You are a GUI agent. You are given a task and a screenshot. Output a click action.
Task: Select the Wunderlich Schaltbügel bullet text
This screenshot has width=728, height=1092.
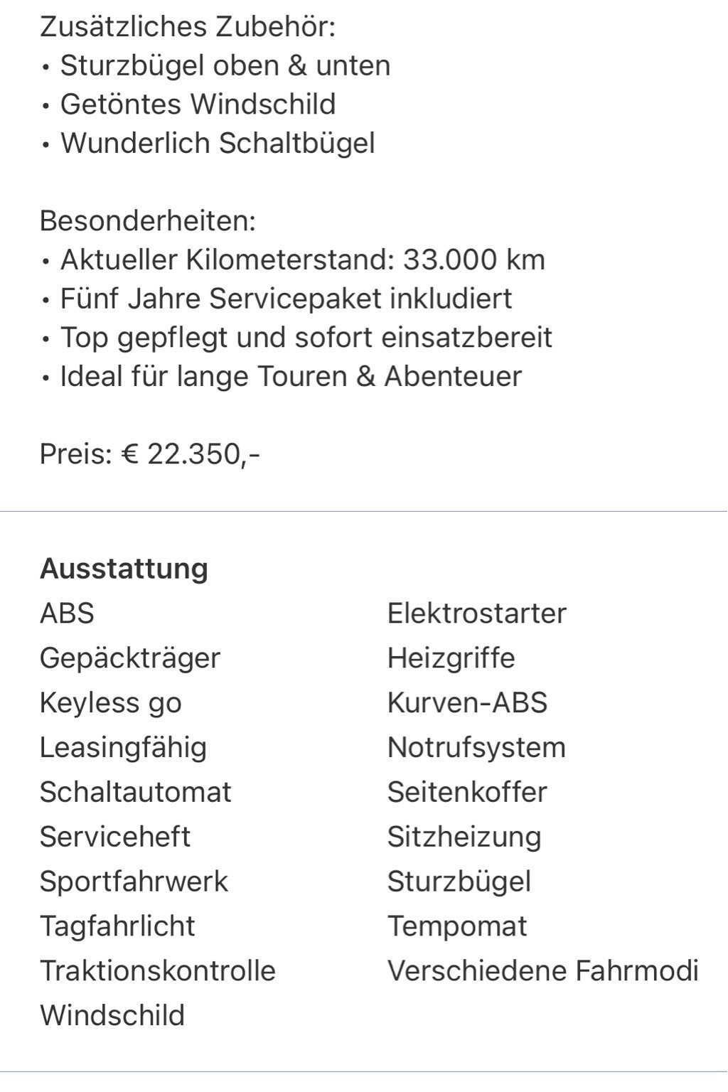tap(217, 143)
